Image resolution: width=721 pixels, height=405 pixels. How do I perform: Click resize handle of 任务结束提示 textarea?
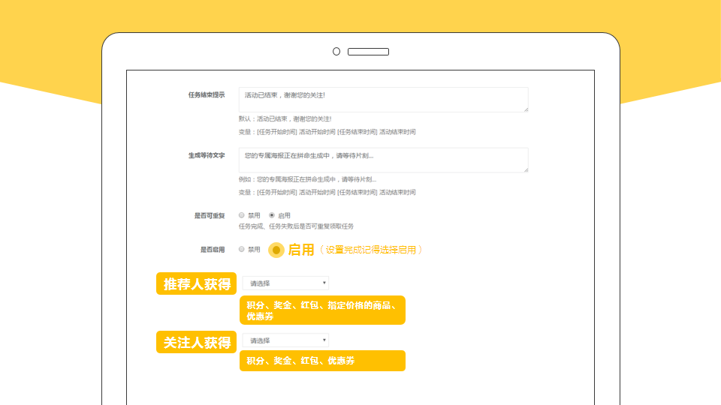[526, 109]
